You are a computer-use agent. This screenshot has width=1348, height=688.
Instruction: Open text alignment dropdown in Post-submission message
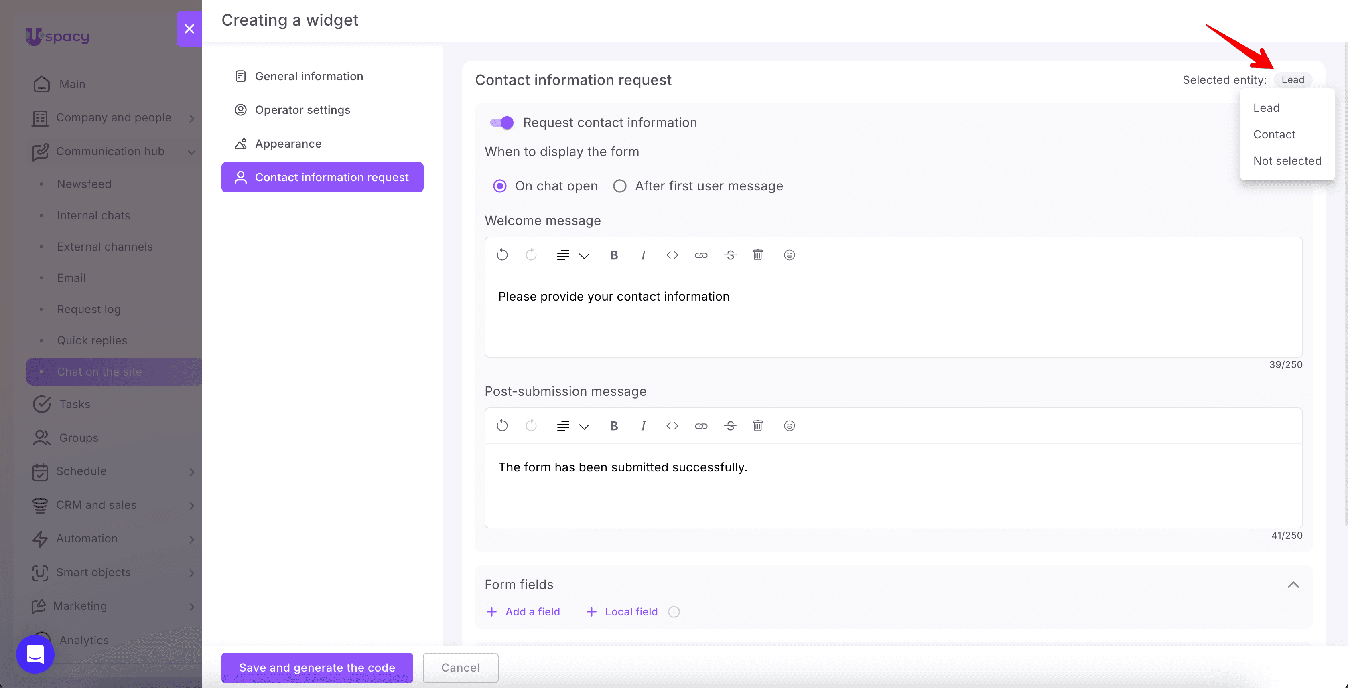573,426
